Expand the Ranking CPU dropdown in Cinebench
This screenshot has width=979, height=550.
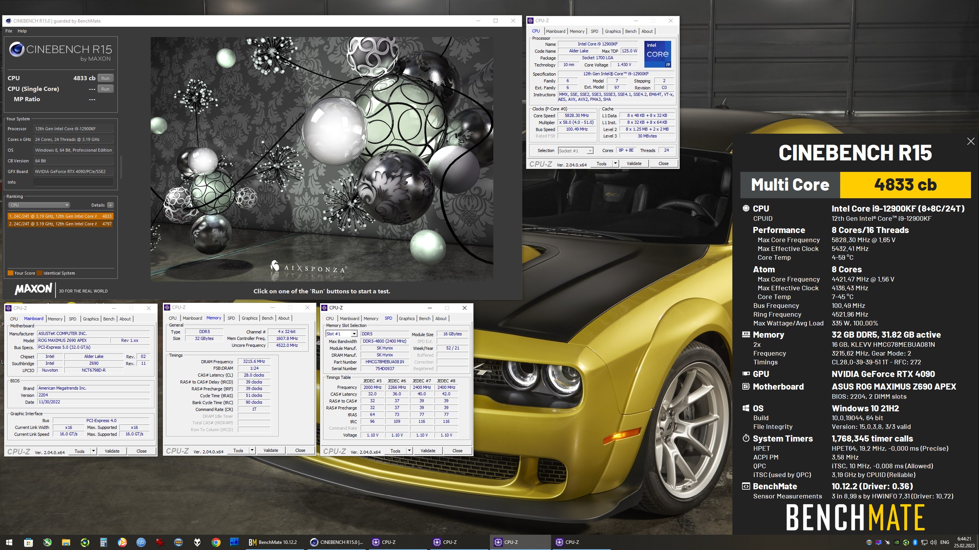pyautogui.click(x=39, y=205)
